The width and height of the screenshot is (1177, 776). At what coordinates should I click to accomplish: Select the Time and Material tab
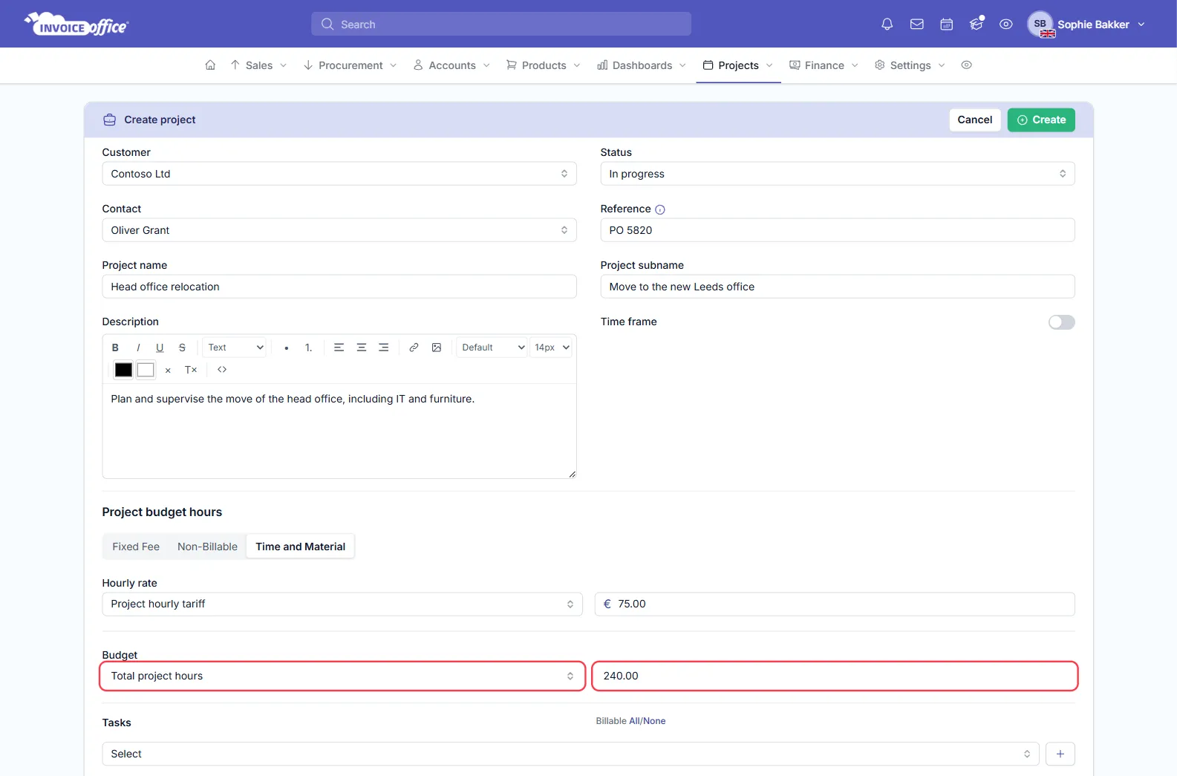[300, 547]
